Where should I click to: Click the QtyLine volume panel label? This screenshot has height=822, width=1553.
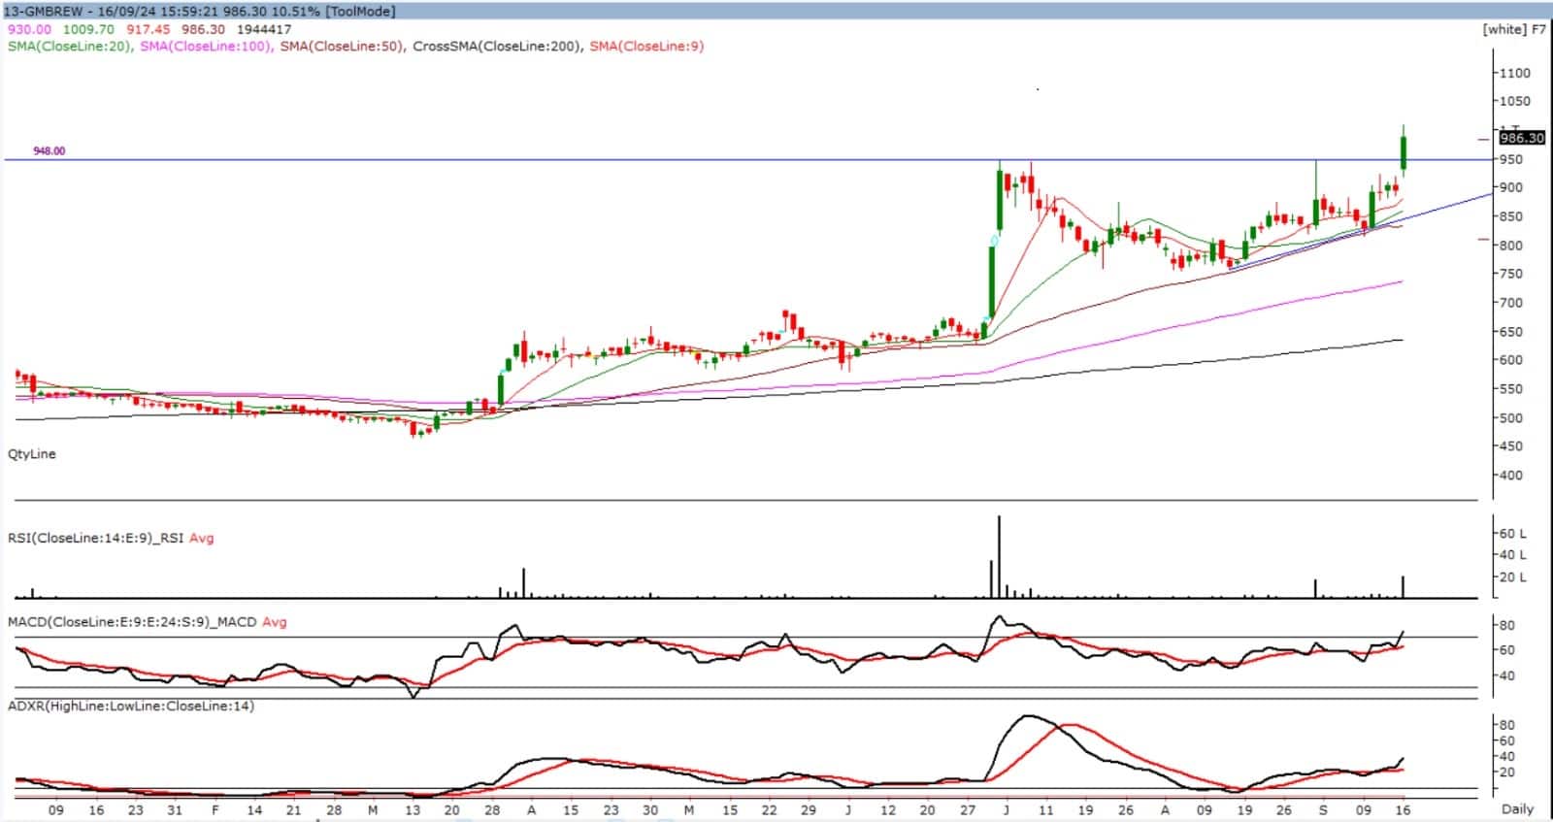tap(32, 454)
